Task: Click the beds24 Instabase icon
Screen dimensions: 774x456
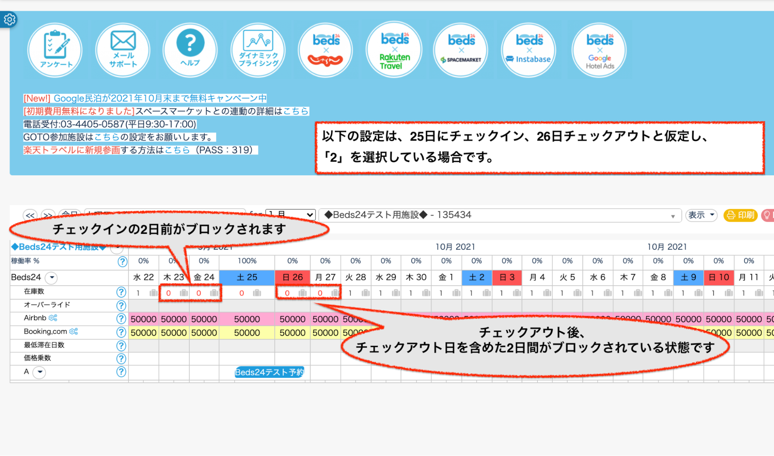Action: (x=529, y=50)
